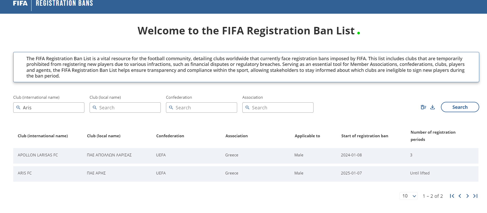Viewport: 487px width, 213px height.
Task: Click the FIFA logo in header
Action: 20,3
